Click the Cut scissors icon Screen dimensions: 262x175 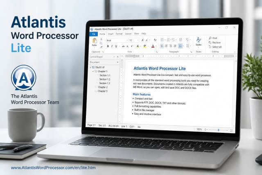[101, 39]
